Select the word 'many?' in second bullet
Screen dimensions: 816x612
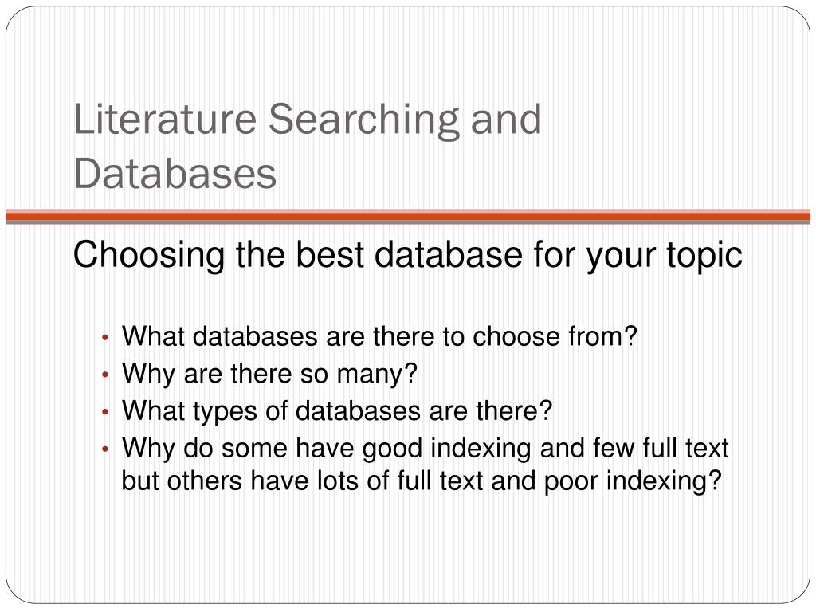[x=377, y=375]
